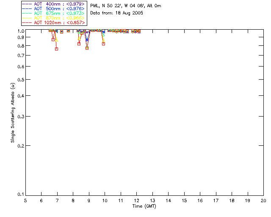The width and height of the screenshot is (271, 217).
Task: Click y-axis tick label '0.9'
Action: 21,37
